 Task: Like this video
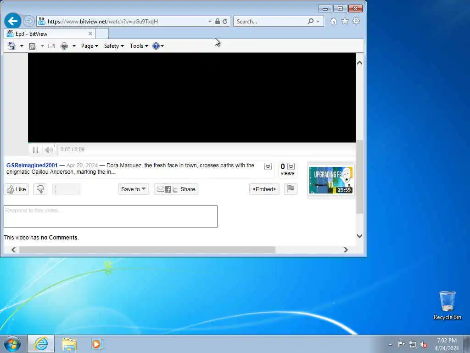17,189
